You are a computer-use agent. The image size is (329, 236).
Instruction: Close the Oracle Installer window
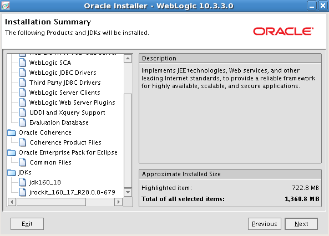coord(323,6)
